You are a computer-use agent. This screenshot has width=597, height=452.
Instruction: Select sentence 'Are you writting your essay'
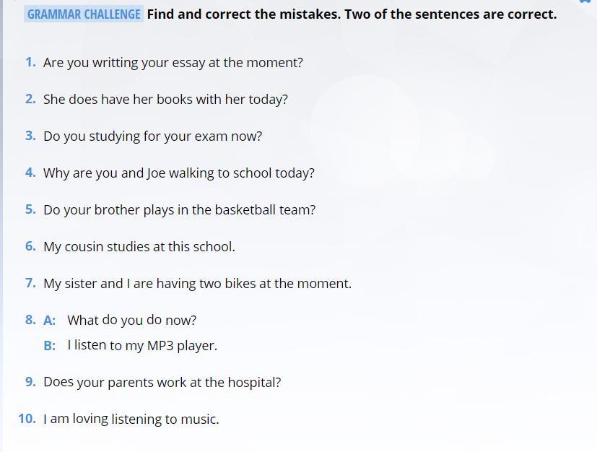[173, 63]
